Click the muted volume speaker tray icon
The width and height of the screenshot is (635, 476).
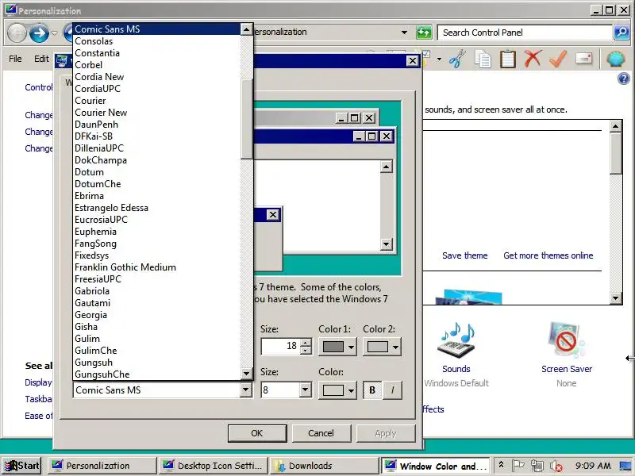coord(556,466)
